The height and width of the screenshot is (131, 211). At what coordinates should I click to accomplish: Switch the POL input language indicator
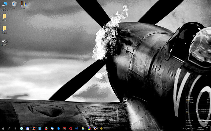coord(193,129)
